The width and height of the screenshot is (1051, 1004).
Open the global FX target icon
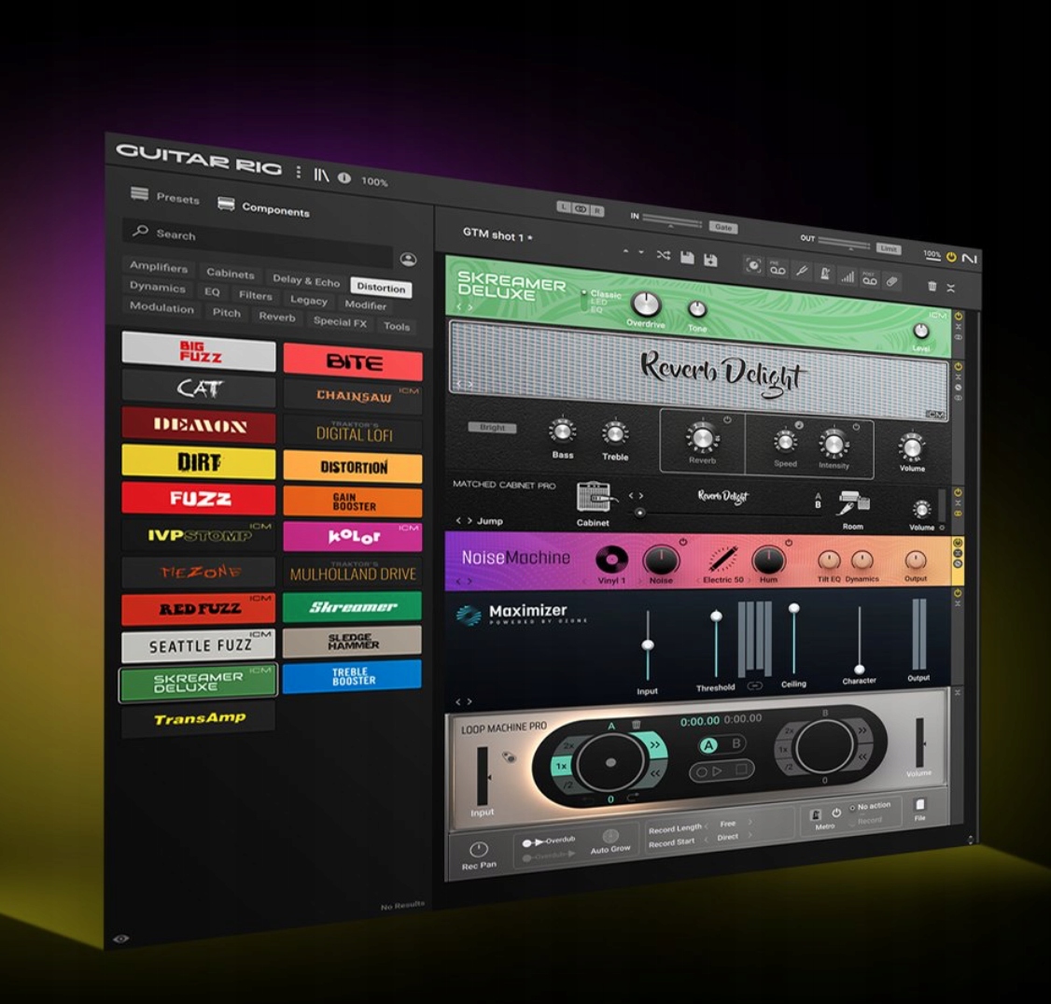[753, 265]
